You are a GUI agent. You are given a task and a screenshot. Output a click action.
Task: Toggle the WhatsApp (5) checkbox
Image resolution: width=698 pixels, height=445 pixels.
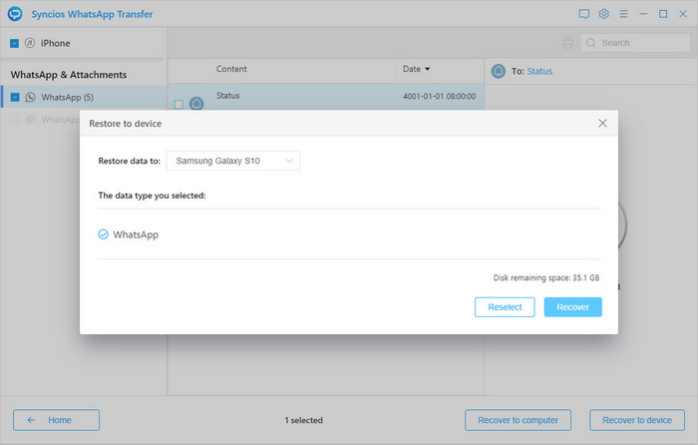coord(15,97)
